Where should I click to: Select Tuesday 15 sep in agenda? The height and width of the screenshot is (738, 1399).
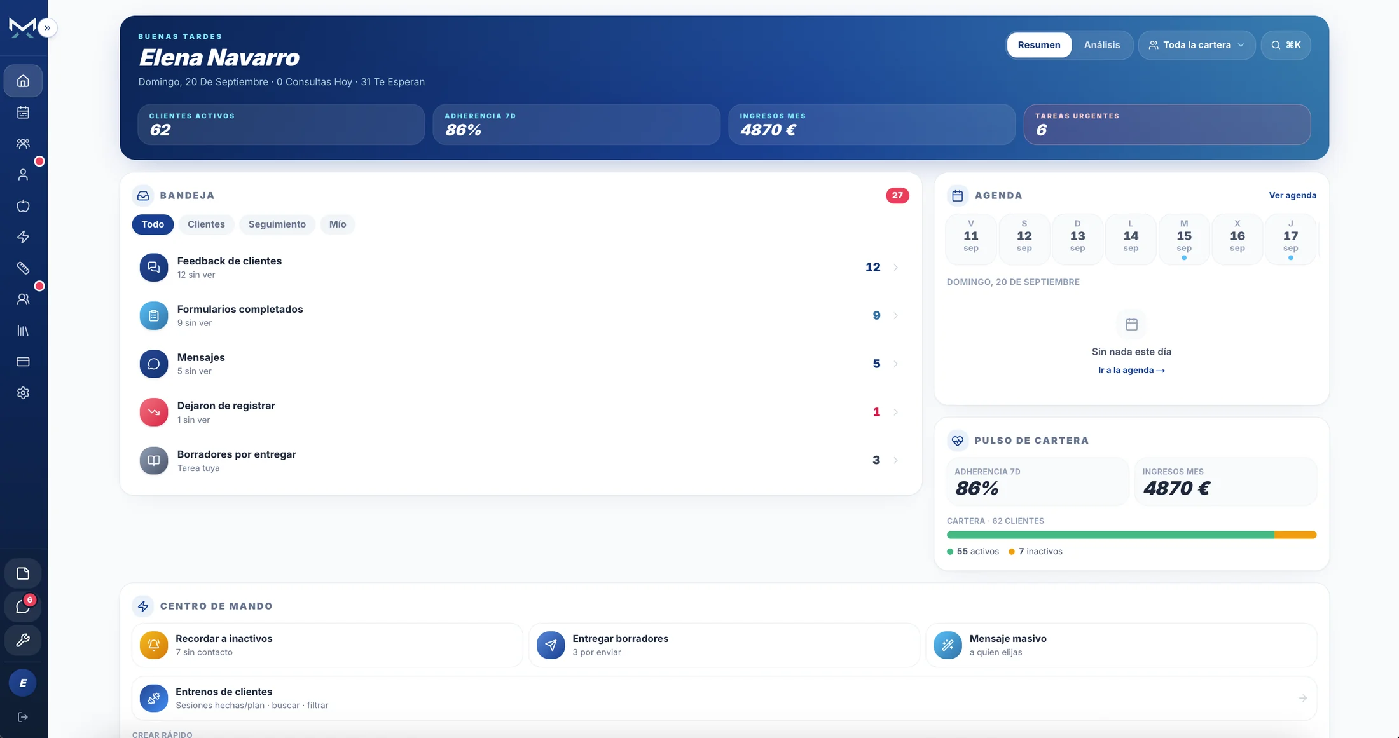point(1184,240)
